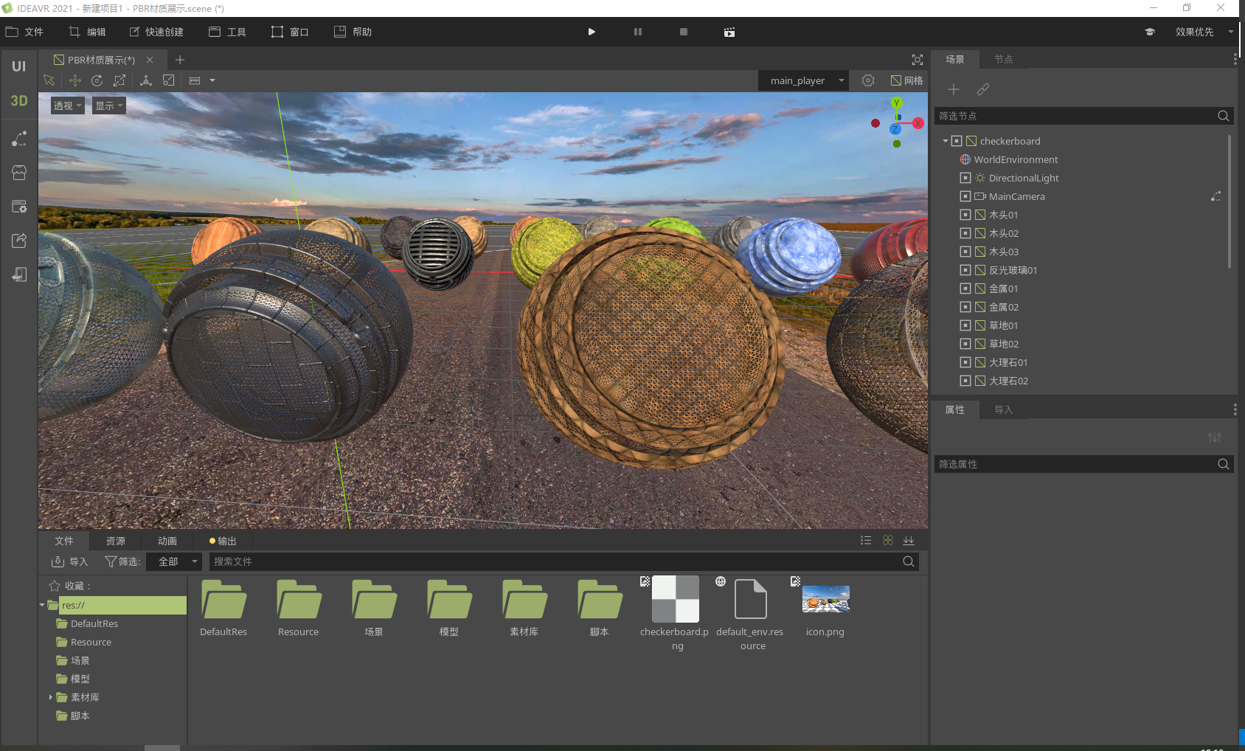Add a new scene tab with plus
The width and height of the screenshot is (1245, 751).
point(180,60)
